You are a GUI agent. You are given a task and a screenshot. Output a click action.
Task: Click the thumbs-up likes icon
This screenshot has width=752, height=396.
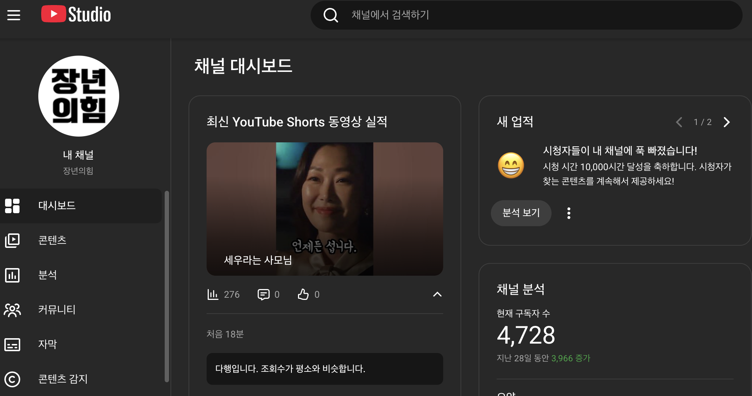point(303,294)
